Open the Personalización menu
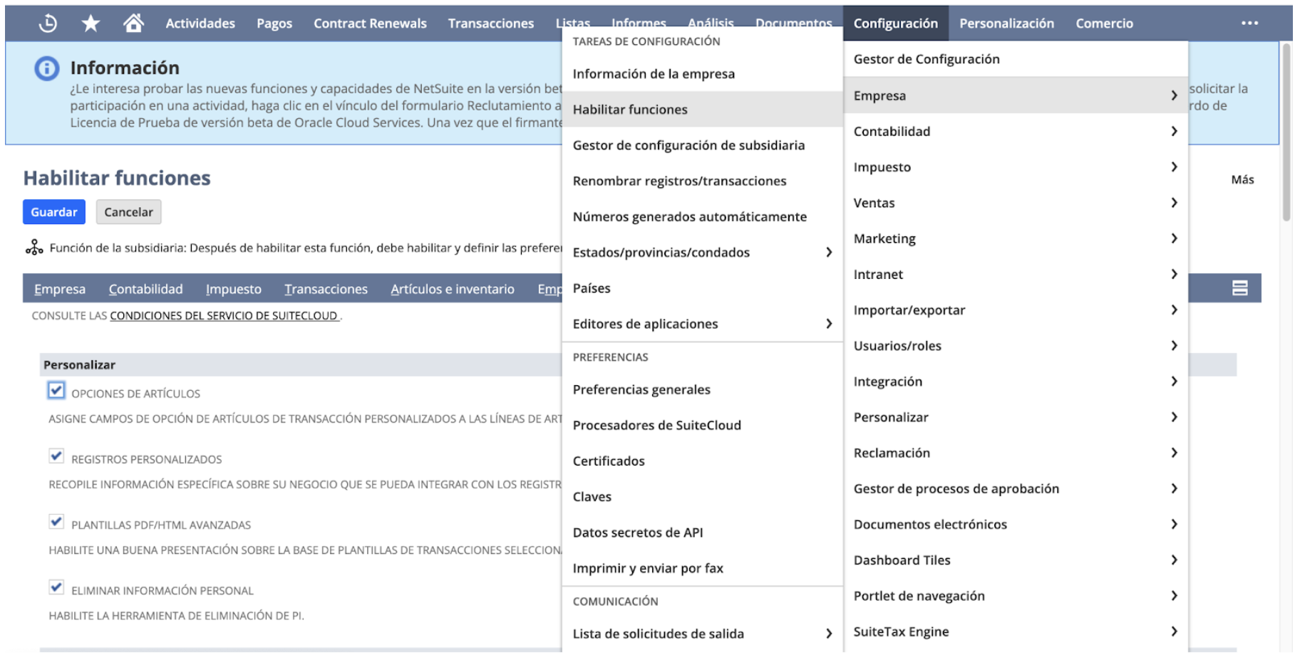Screen dimensions: 1300x662 tap(1006, 23)
